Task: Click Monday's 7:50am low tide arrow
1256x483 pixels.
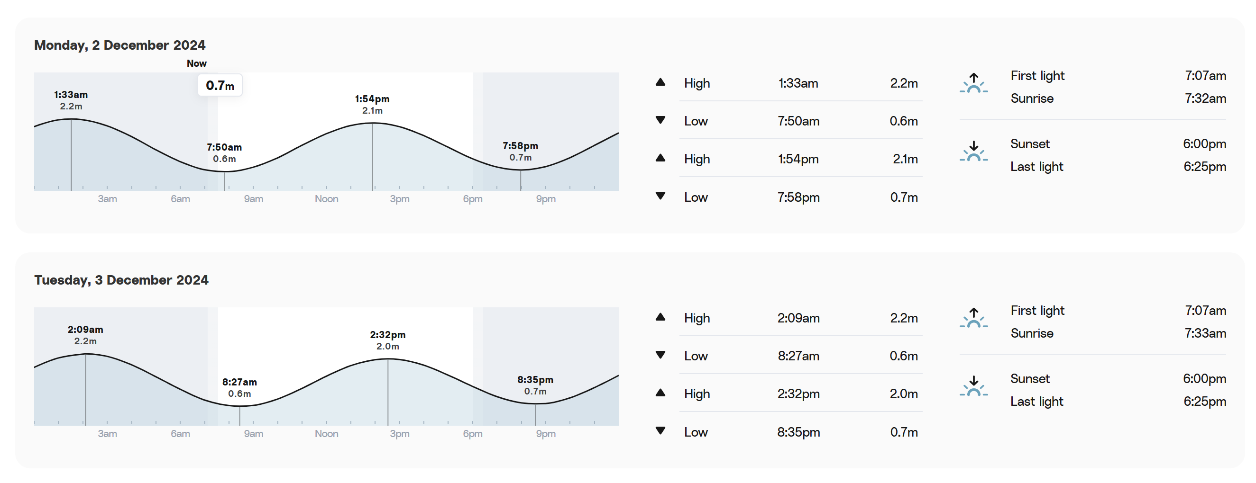Action: pos(660,120)
